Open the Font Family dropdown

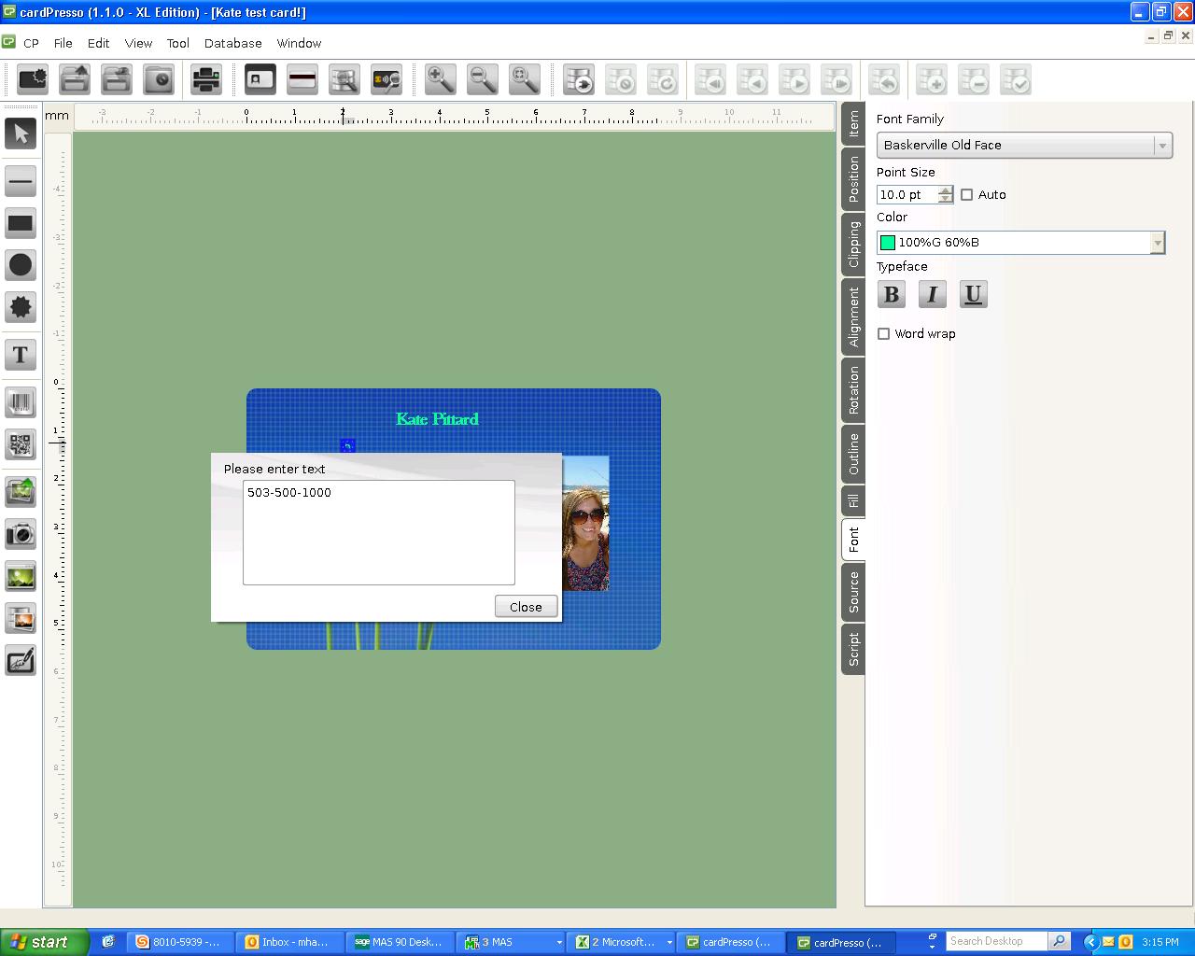pos(1160,145)
